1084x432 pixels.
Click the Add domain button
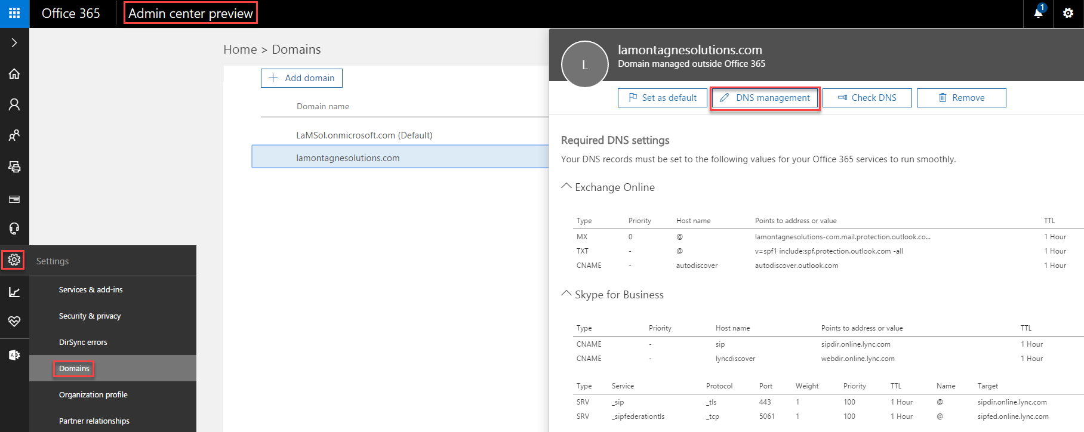tap(301, 78)
